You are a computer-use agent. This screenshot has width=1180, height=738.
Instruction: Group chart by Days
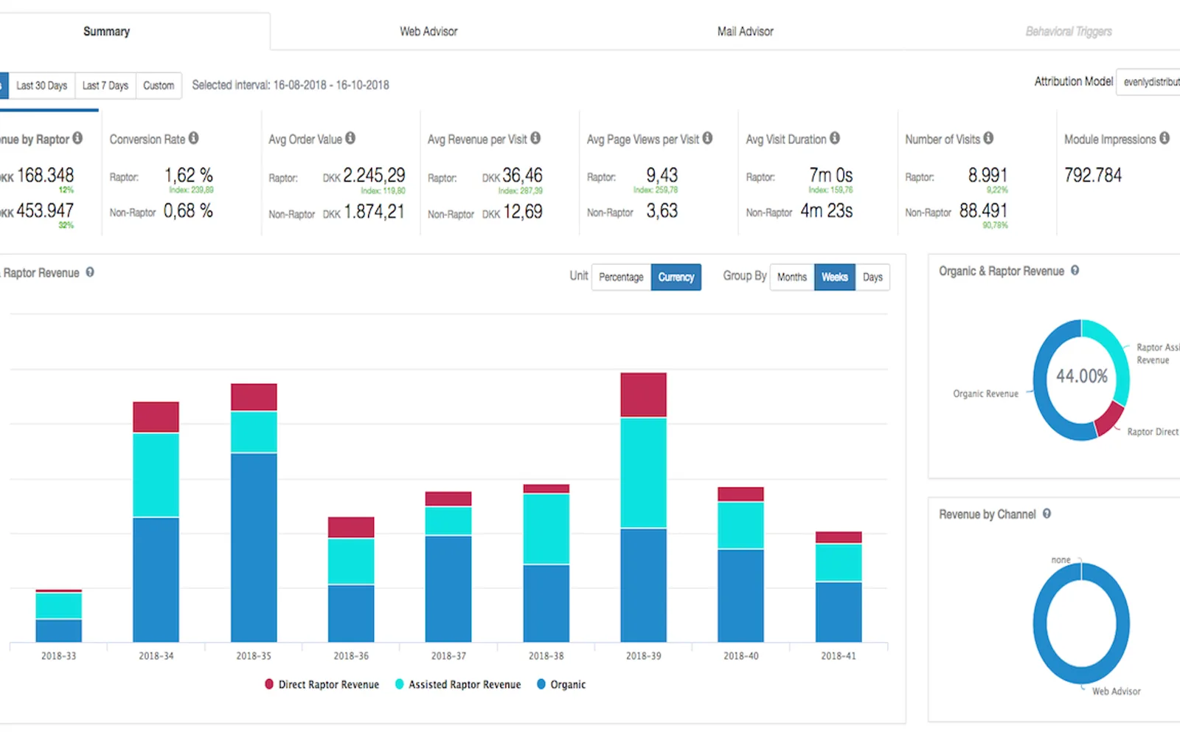click(x=872, y=277)
